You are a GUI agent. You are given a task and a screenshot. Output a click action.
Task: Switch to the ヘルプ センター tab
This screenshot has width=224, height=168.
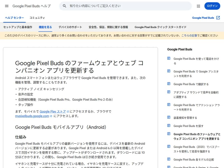click(x=14, y=18)
